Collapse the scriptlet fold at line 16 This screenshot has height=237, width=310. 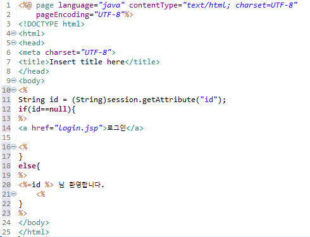click(x=13, y=147)
